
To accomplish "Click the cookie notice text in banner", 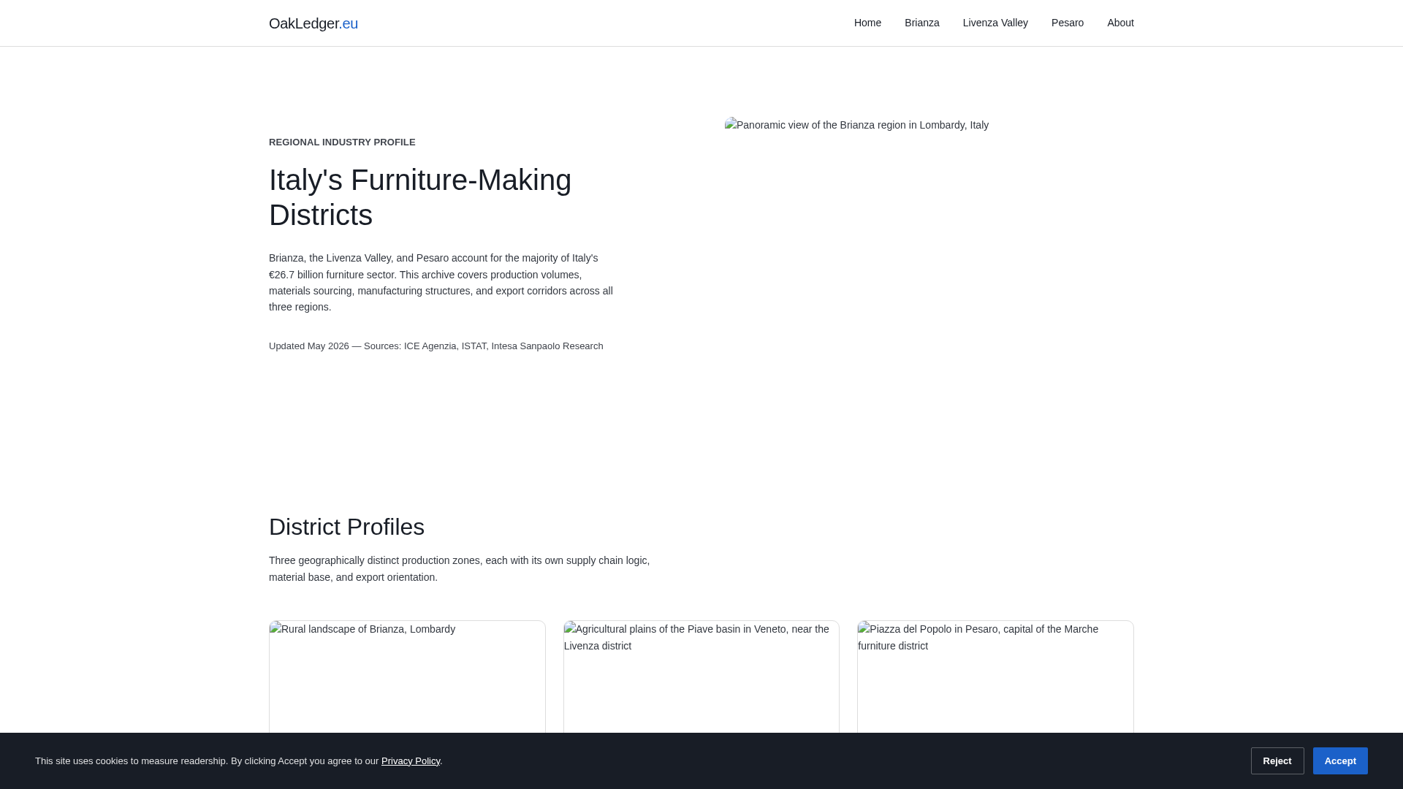I will point(238,761).
